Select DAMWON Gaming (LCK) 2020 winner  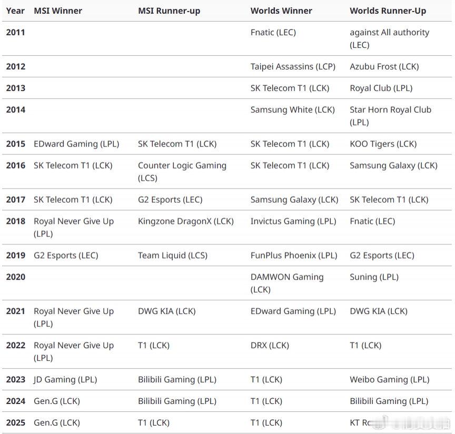click(x=288, y=283)
